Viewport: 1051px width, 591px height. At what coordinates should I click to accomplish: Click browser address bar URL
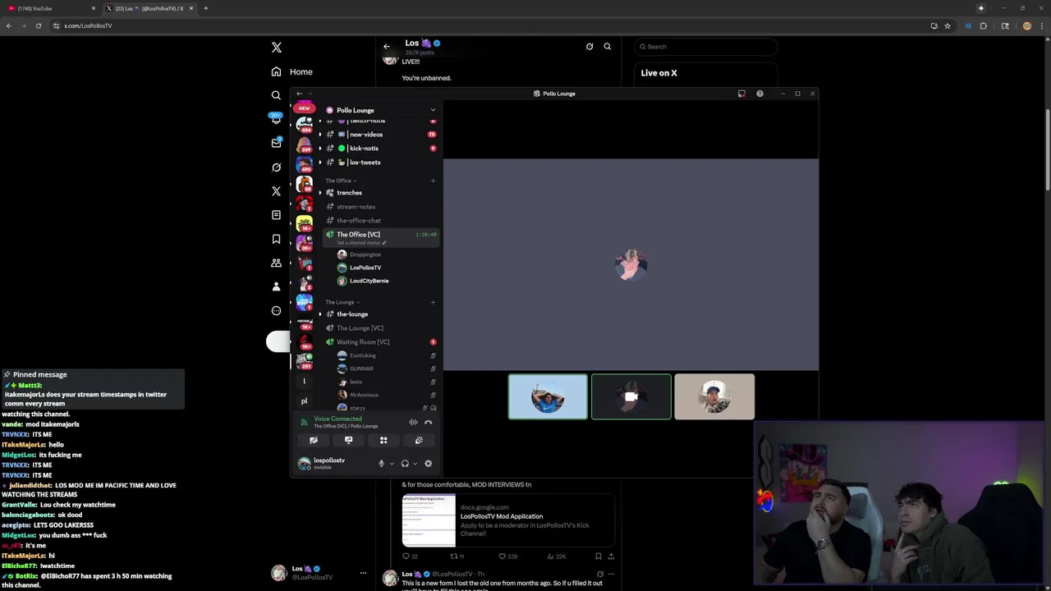[88, 25]
